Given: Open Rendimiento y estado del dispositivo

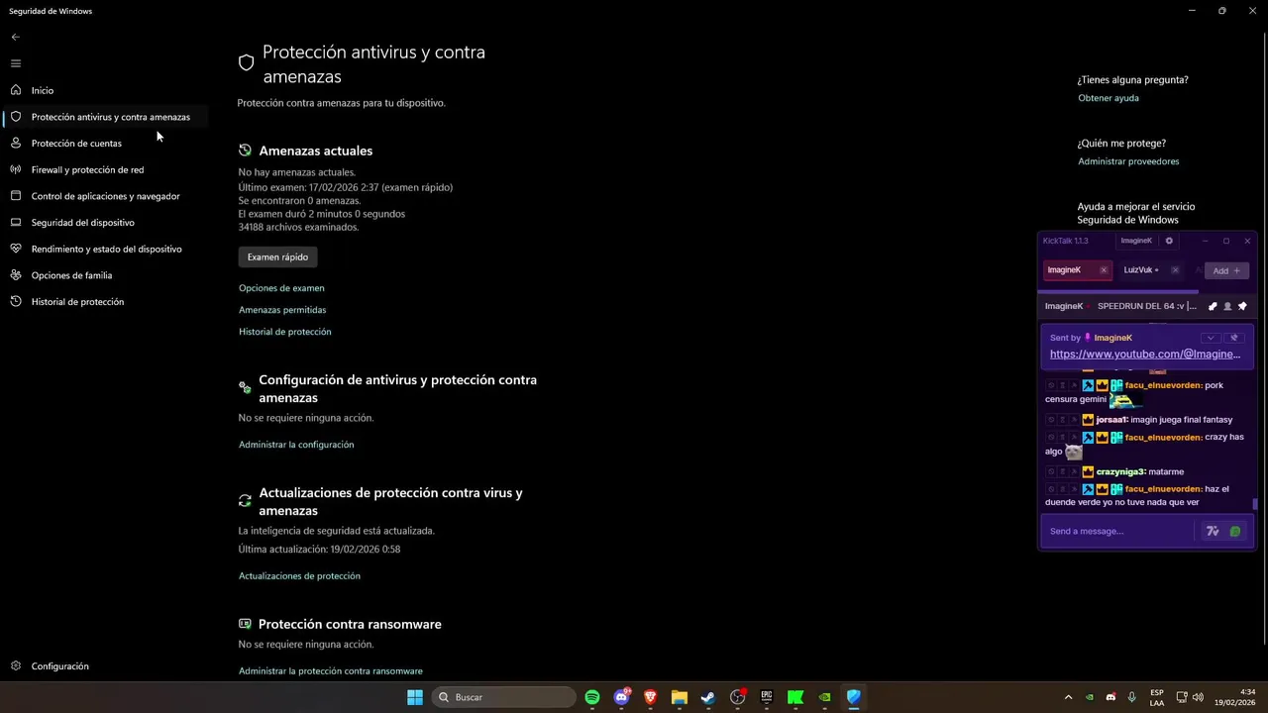Looking at the screenshot, I should click(x=104, y=249).
